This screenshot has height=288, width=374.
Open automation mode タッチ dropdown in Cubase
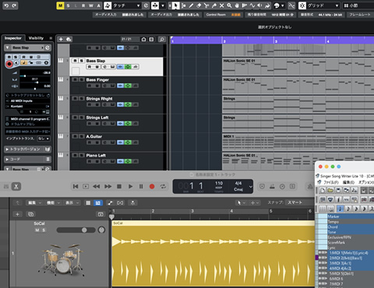point(125,5)
